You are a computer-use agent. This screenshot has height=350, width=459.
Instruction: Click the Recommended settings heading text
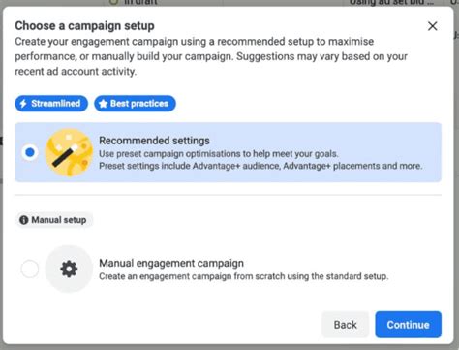[154, 141]
